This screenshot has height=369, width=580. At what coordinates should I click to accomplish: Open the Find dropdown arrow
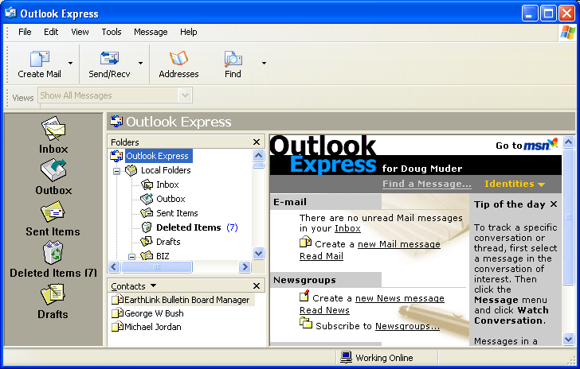(264, 63)
